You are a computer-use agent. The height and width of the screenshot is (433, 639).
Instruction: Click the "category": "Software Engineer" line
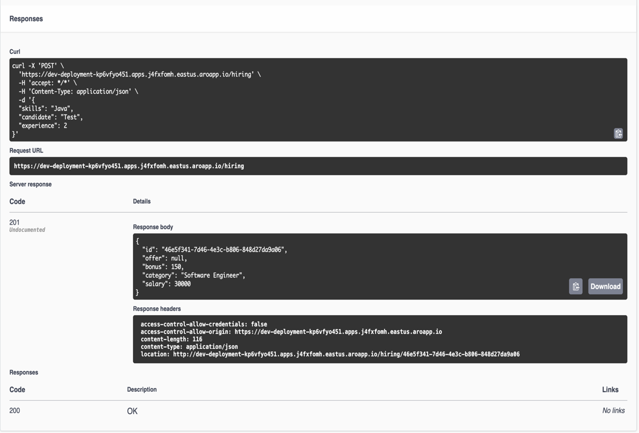click(x=194, y=275)
